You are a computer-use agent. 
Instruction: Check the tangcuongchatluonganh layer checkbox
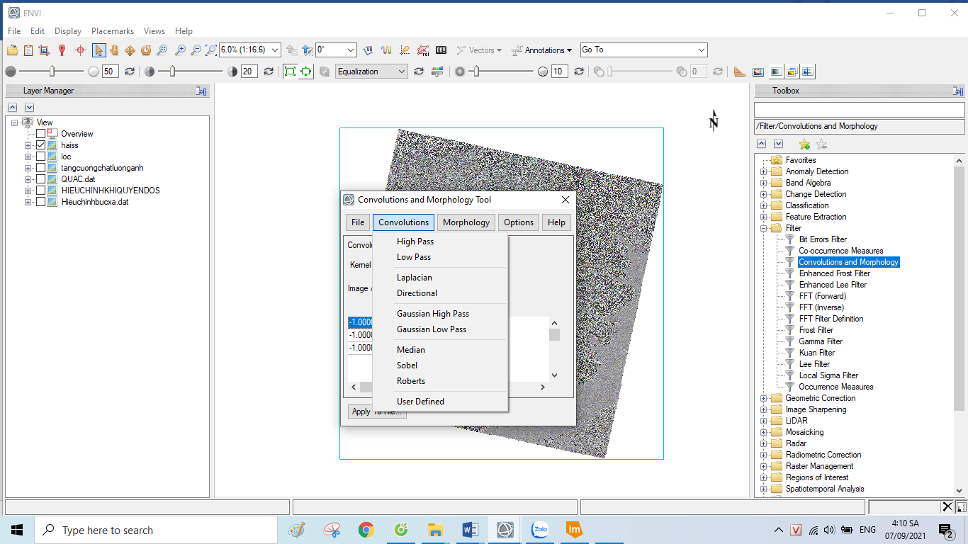coord(41,168)
